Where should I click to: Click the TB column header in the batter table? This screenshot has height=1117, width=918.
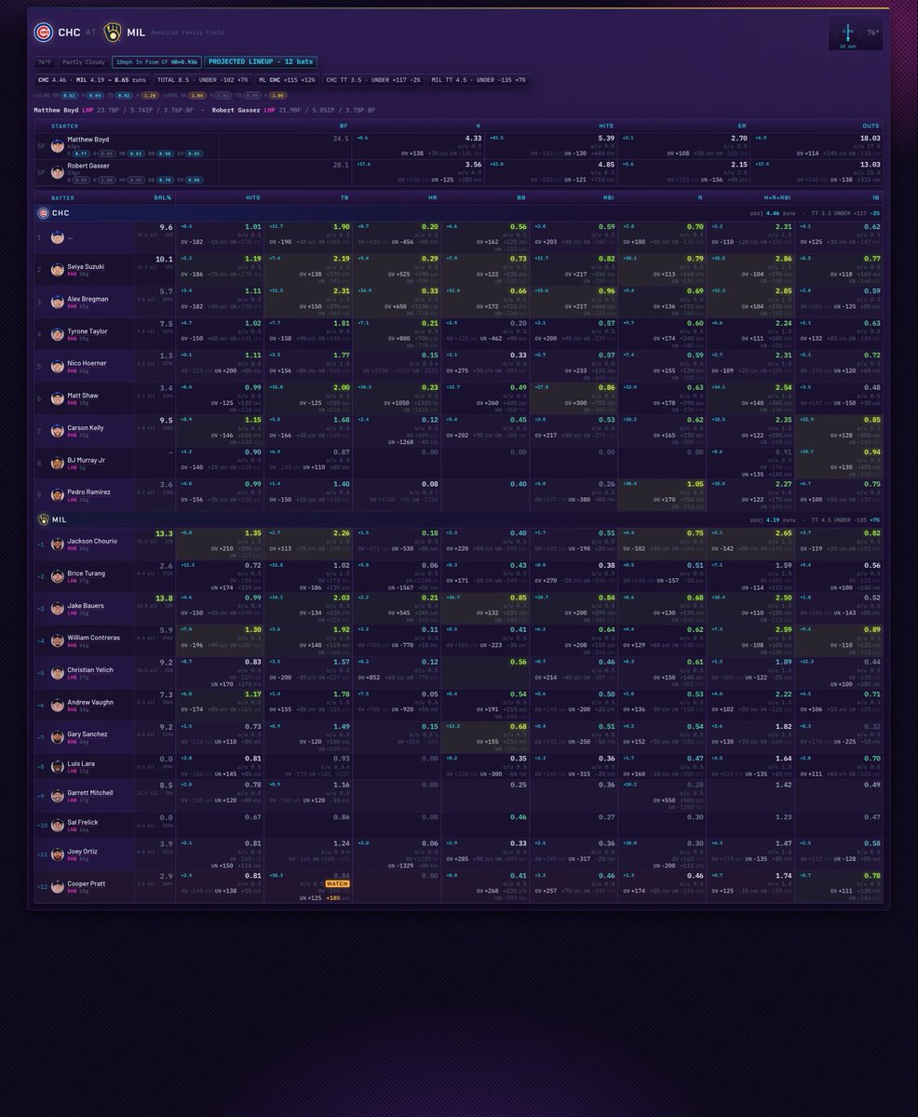pos(344,197)
